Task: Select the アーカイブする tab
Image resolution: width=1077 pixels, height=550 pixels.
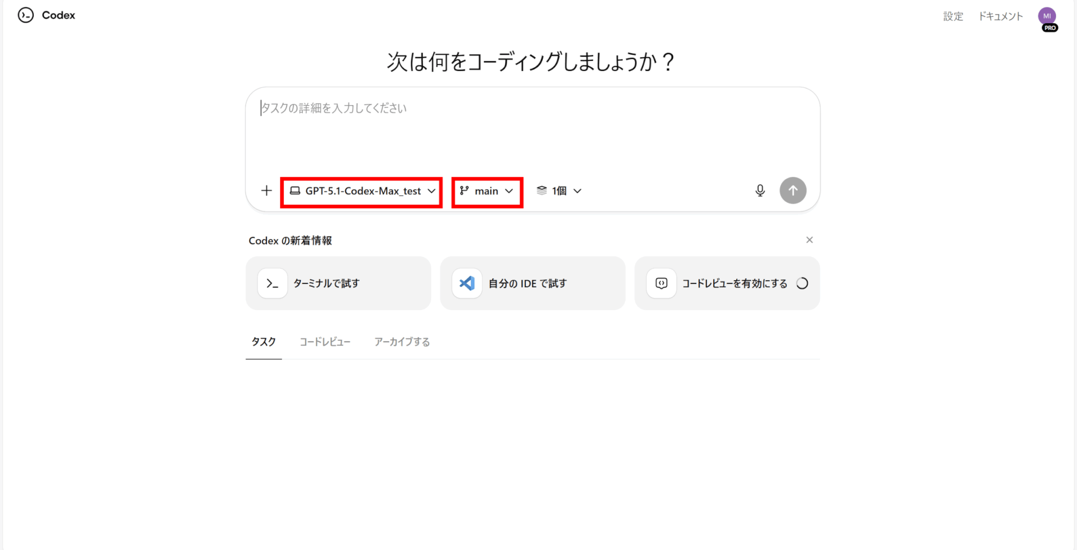Action: click(x=402, y=342)
